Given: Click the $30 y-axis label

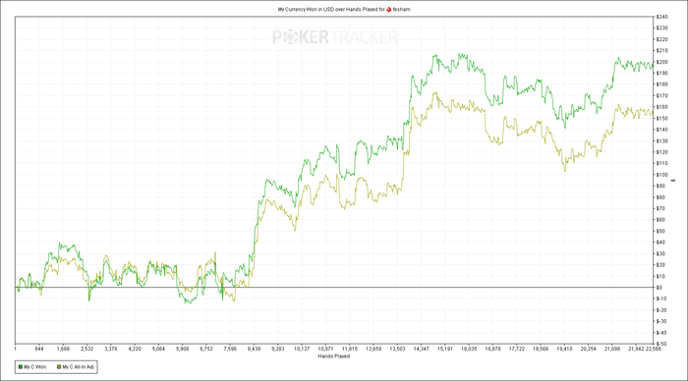Looking at the screenshot, I should (660, 254).
